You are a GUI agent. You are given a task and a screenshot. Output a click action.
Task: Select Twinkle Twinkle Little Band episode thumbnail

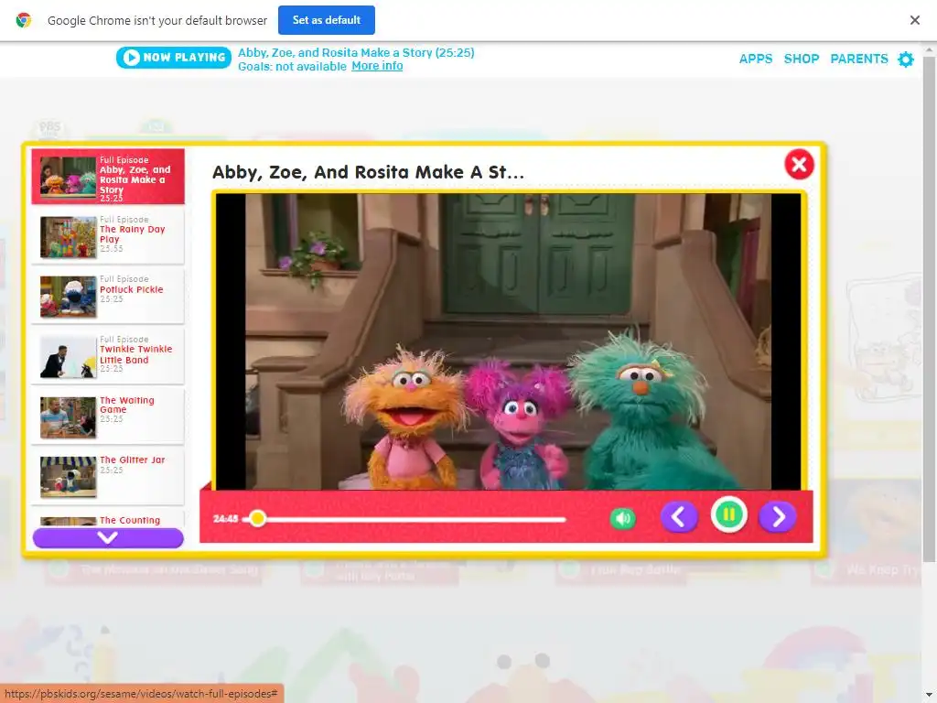[68, 357]
